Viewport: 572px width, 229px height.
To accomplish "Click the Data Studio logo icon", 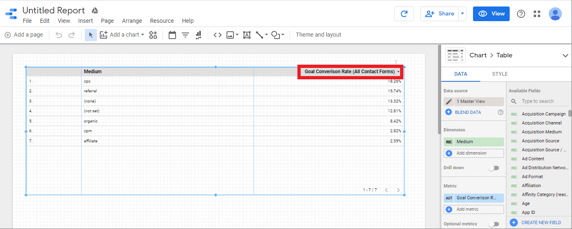I will click(11, 13).
